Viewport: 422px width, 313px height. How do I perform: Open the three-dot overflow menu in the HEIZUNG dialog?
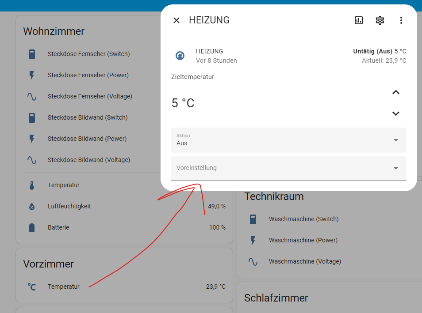[x=401, y=20]
